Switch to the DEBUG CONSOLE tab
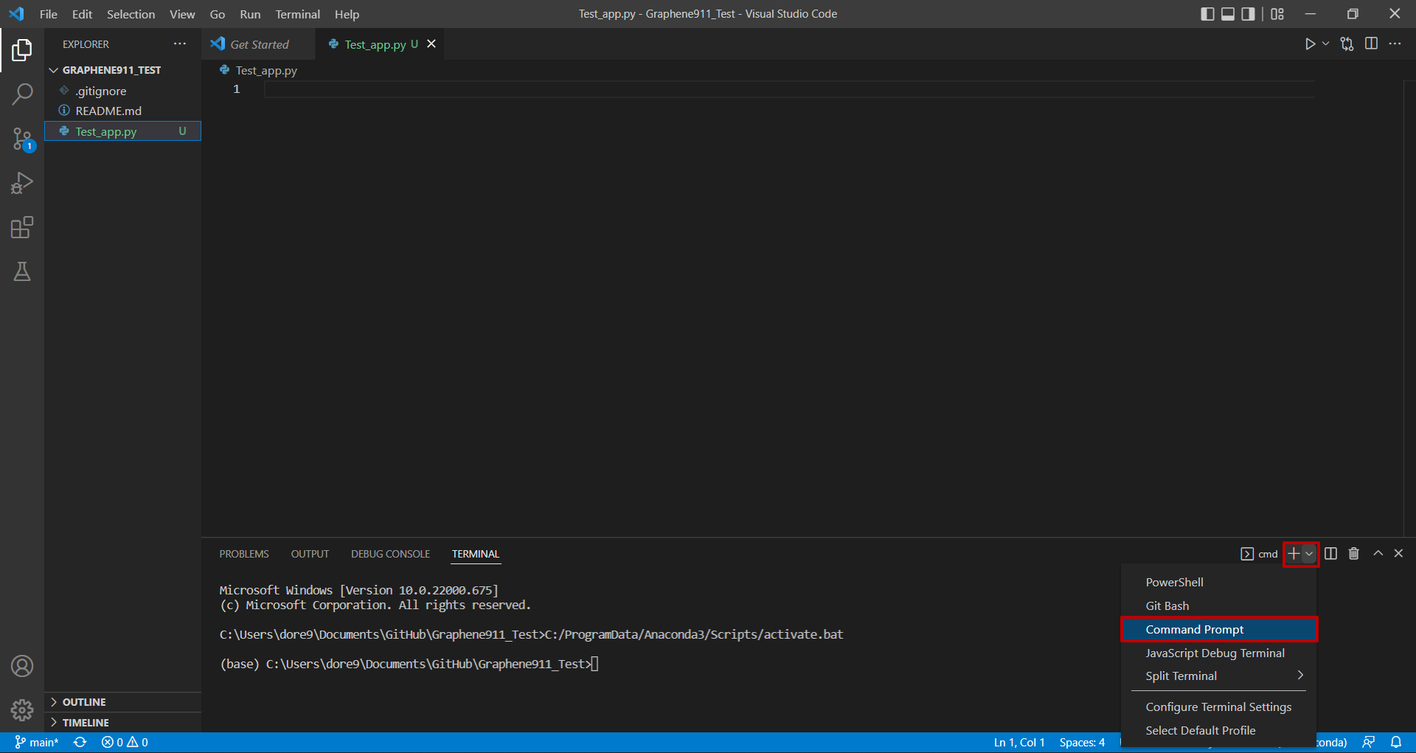 [x=390, y=554]
